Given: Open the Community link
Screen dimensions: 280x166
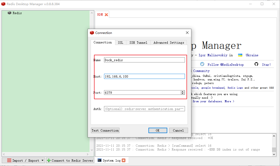Looking at the screenshot, I should click(x=201, y=71).
